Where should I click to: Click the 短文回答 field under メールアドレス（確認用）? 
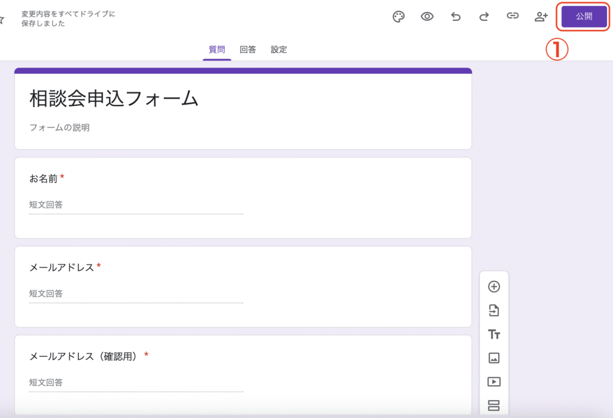136,383
